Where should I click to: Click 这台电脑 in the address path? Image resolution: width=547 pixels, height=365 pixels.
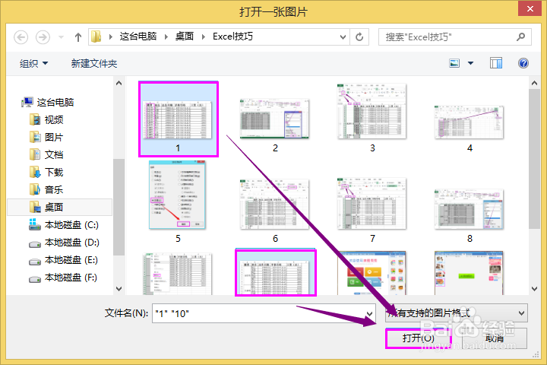coord(138,36)
